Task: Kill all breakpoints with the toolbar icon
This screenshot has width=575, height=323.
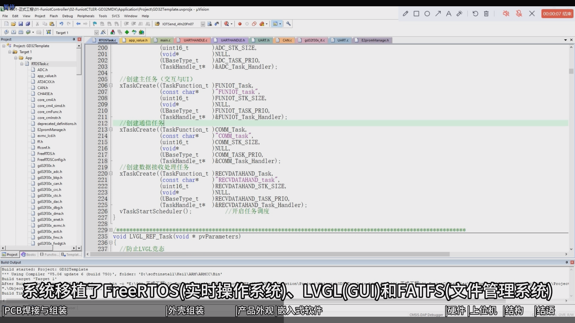Action: pyautogui.click(x=262, y=24)
